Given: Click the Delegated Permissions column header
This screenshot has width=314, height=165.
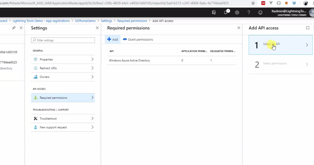Looking at the screenshot, I should (x=223, y=51).
